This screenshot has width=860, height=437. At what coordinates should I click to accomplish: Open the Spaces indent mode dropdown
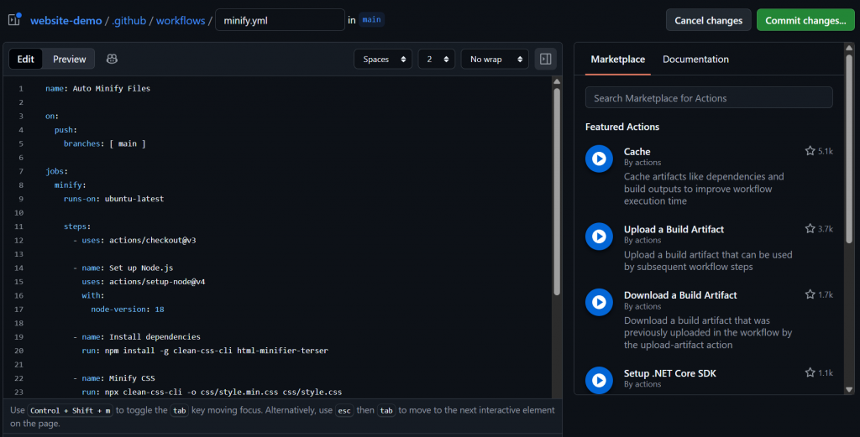[x=383, y=59]
